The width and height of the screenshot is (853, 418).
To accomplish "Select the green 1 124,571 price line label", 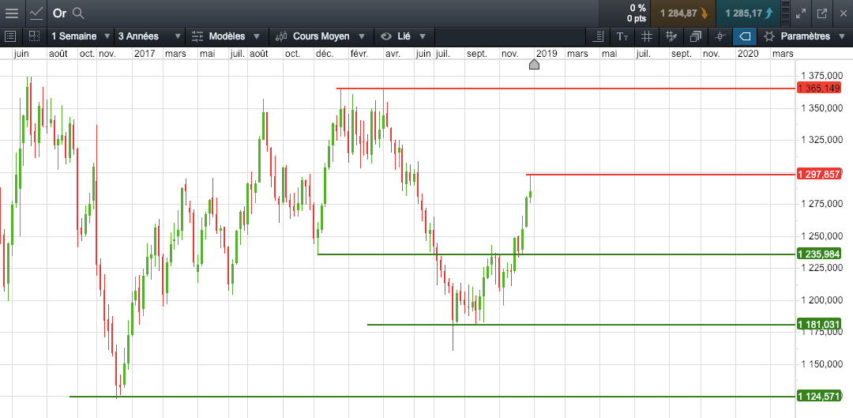I will click(819, 396).
